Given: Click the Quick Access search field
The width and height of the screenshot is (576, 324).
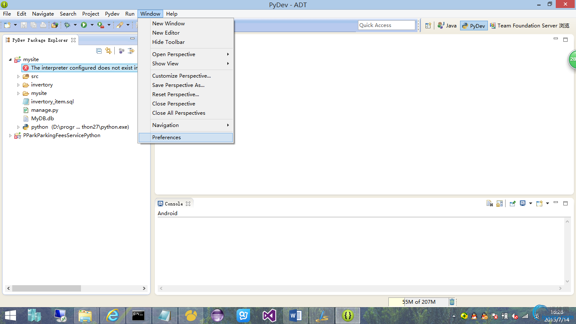Looking at the screenshot, I should pyautogui.click(x=387, y=25).
